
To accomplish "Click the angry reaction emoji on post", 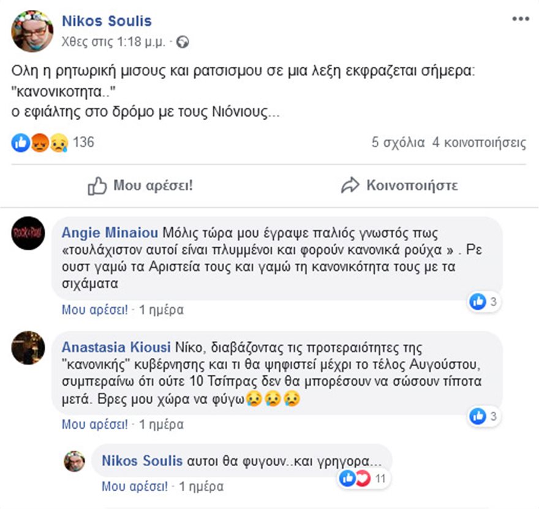I will click(x=39, y=143).
